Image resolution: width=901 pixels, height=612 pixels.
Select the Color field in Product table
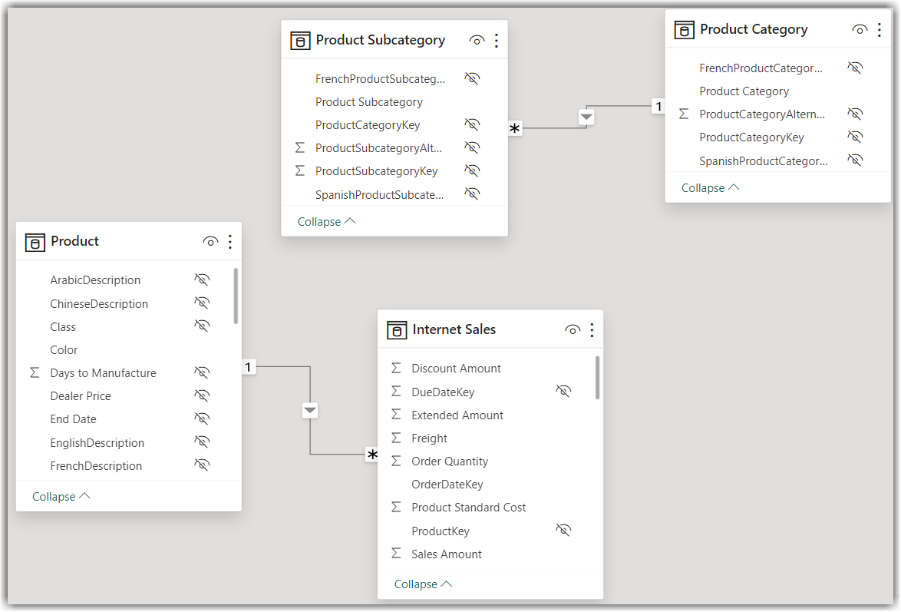[64, 350]
